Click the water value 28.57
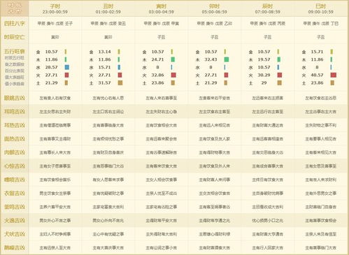This screenshot has height=255, width=349. 51,67
